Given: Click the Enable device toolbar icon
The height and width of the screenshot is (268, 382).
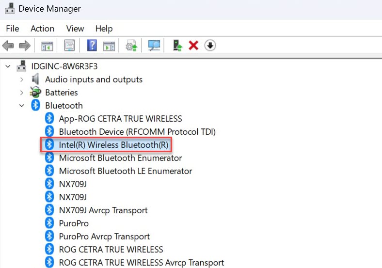Looking at the screenshot, I should pyautogui.click(x=177, y=46).
